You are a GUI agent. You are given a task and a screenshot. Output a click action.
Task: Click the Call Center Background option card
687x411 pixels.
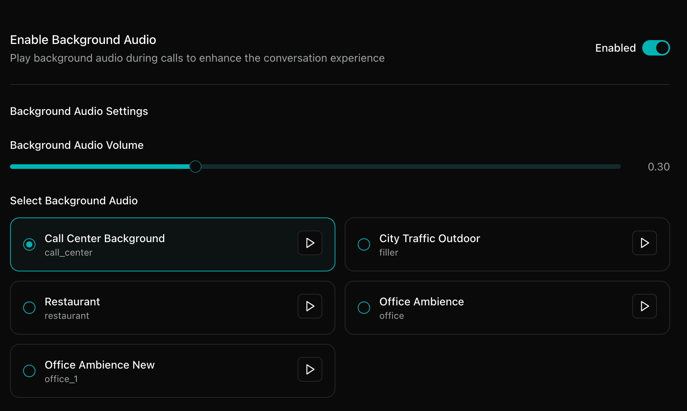[x=154, y=244]
